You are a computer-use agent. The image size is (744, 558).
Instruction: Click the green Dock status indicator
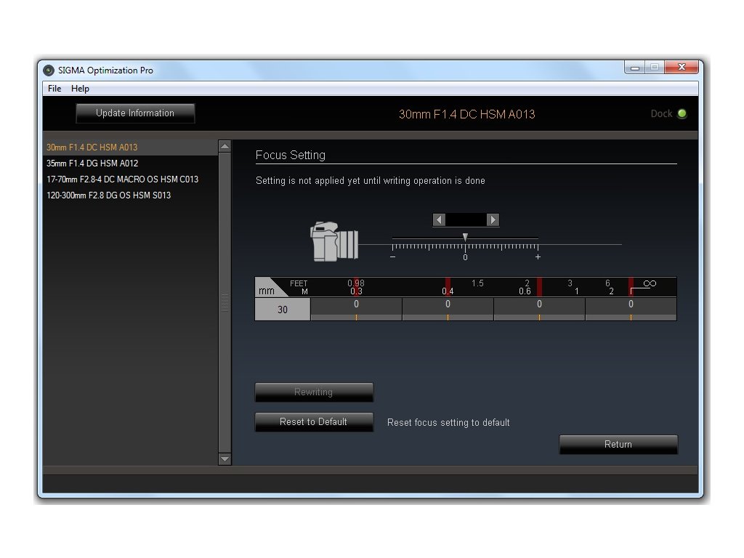682,114
